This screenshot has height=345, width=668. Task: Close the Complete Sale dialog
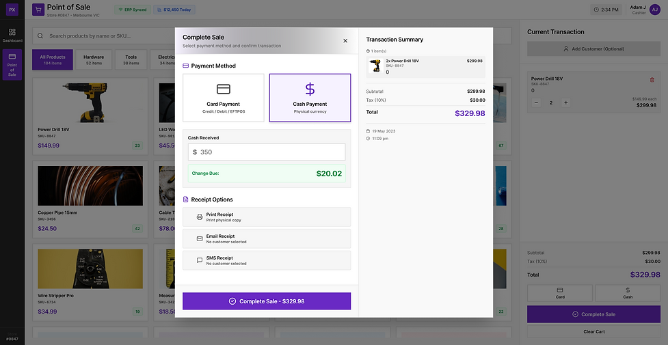click(345, 41)
